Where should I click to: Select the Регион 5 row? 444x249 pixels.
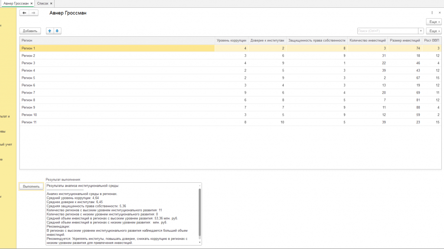(231, 78)
